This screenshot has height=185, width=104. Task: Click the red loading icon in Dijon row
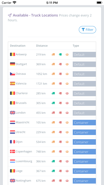pyautogui.click(x=60, y=142)
